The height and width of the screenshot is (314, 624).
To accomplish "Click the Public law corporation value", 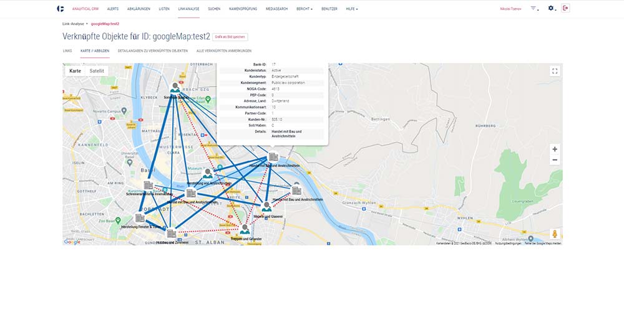I will pyautogui.click(x=288, y=83).
